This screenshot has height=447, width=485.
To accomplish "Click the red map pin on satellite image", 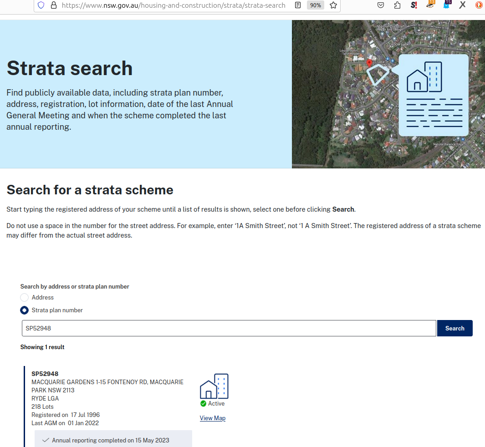I will click(369, 63).
